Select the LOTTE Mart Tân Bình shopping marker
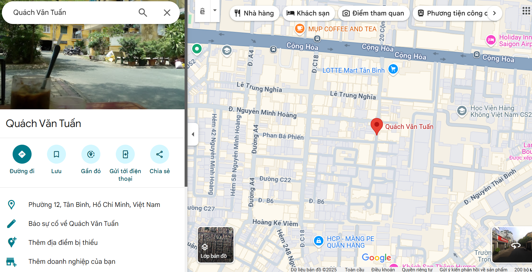 [x=393, y=69]
